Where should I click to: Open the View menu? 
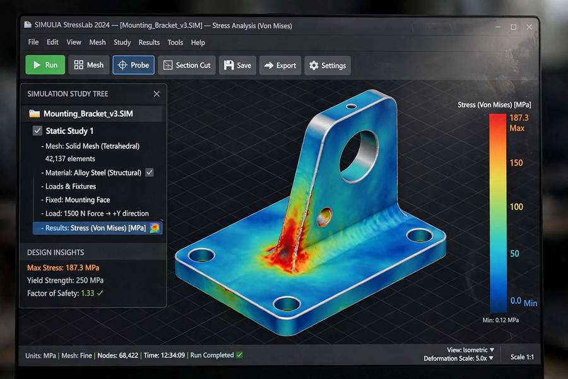pos(74,42)
